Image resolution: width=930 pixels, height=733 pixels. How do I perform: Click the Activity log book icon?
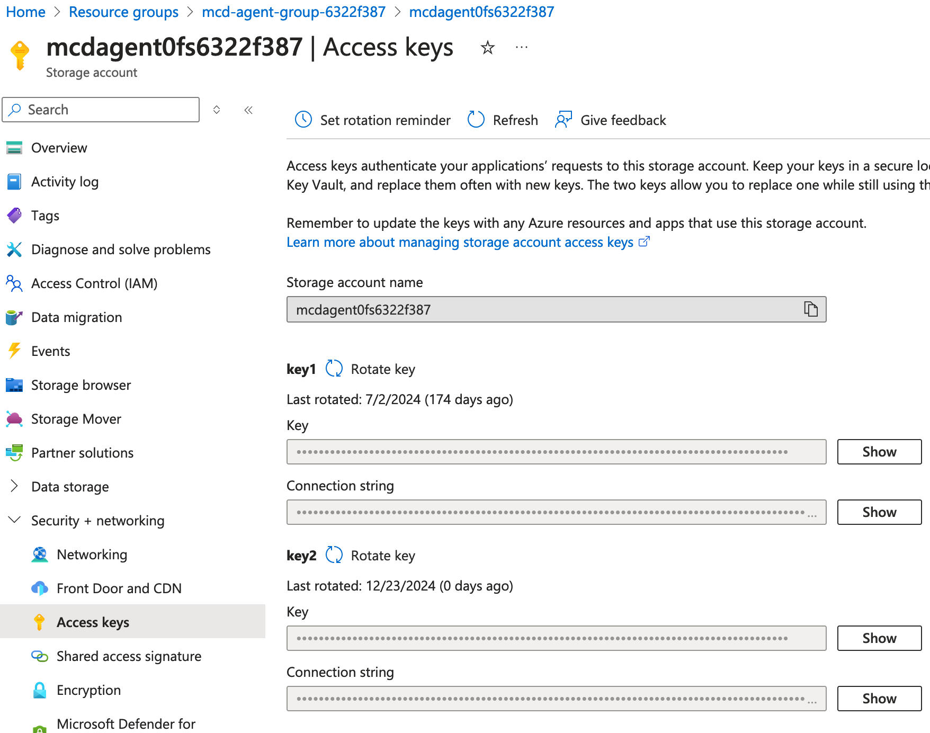(14, 182)
